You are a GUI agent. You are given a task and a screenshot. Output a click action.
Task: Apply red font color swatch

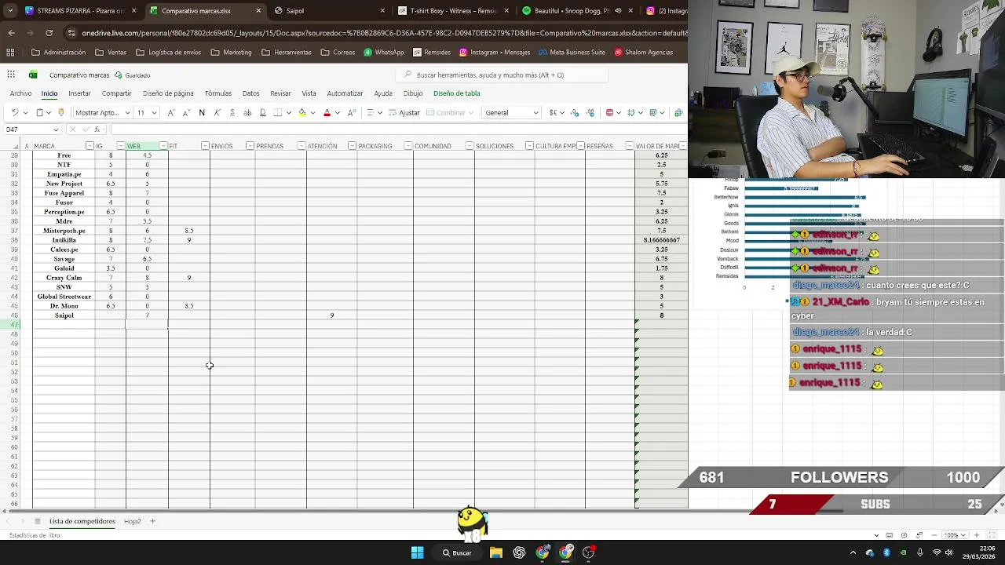pyautogui.click(x=327, y=112)
